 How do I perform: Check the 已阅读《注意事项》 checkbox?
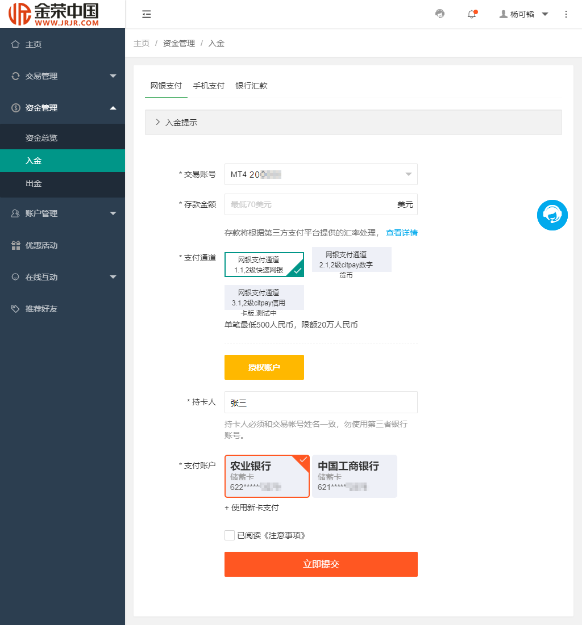coord(230,535)
